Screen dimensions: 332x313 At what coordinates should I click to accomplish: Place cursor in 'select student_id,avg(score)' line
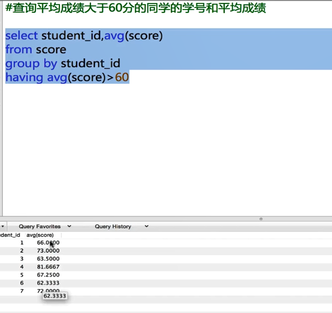tap(84, 35)
